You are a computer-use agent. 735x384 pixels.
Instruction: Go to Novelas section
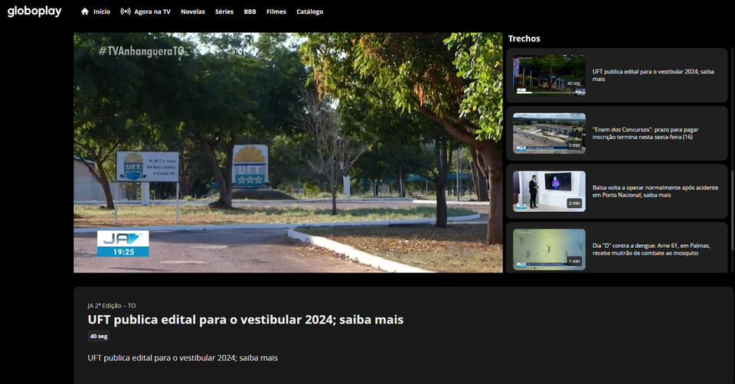[193, 11]
